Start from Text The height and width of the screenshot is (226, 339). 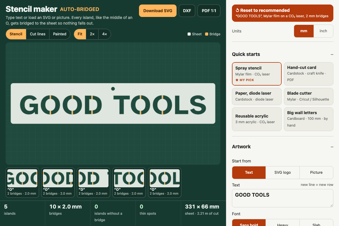point(249,173)
